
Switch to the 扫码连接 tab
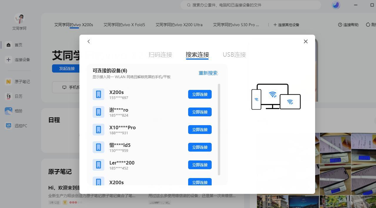(x=160, y=54)
